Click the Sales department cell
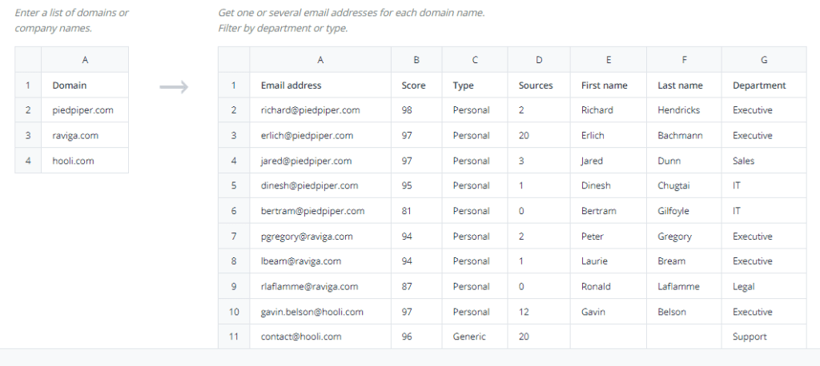The height and width of the screenshot is (366, 820). tap(764, 161)
